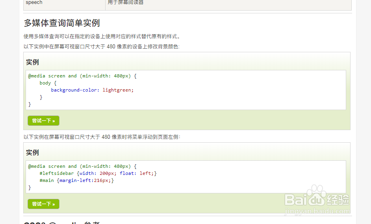Click the 'lightgreen' value in the code
The height and width of the screenshot is (224, 371).
pyautogui.click(x=117, y=90)
